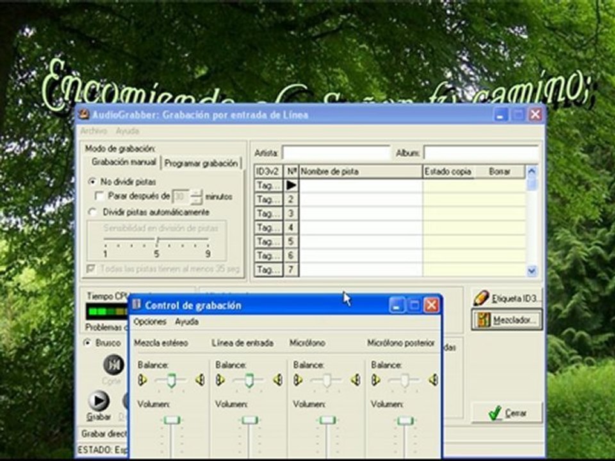Click right speaker icon under Micrófono balance
Viewport: 615px width, 461px height.
click(356, 380)
